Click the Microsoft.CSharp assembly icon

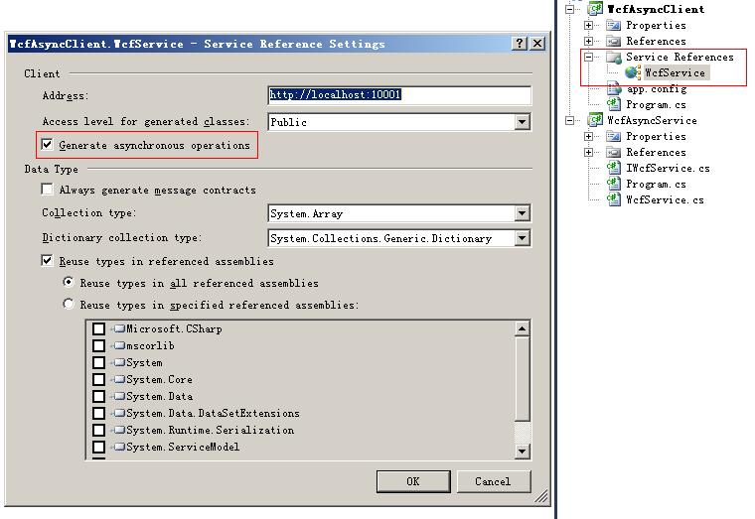119,329
